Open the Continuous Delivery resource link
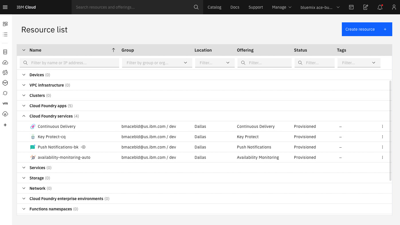The image size is (400, 225). coord(56,126)
